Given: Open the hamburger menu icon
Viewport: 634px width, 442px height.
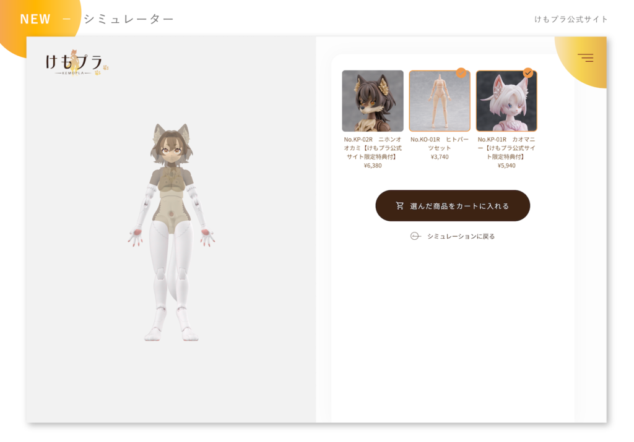Looking at the screenshot, I should pos(585,58).
